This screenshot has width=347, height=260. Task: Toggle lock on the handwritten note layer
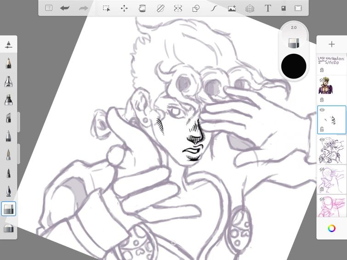tap(322, 70)
